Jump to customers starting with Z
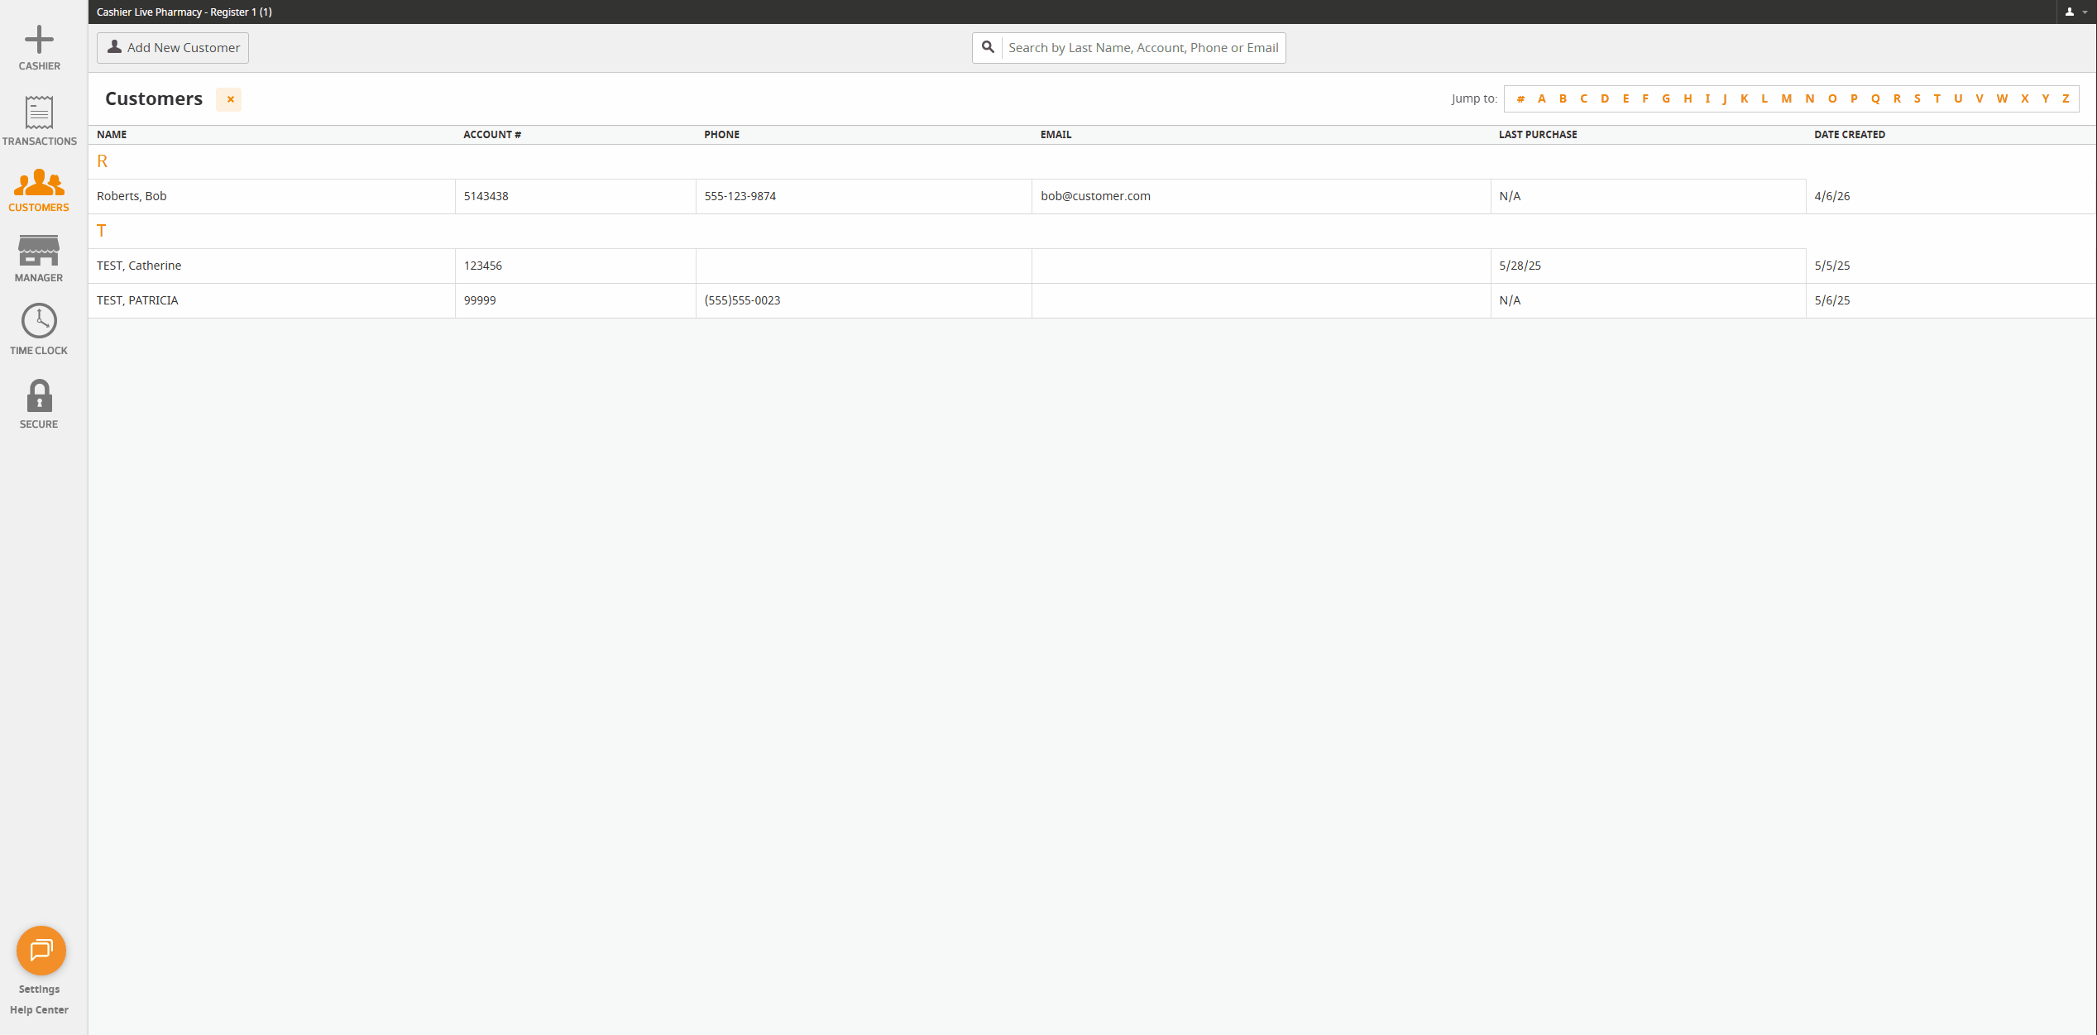The image size is (2097, 1035). (x=2066, y=98)
